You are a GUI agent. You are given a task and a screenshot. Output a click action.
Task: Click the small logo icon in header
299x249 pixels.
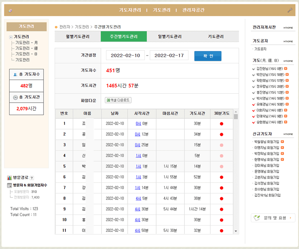click(10, 10)
